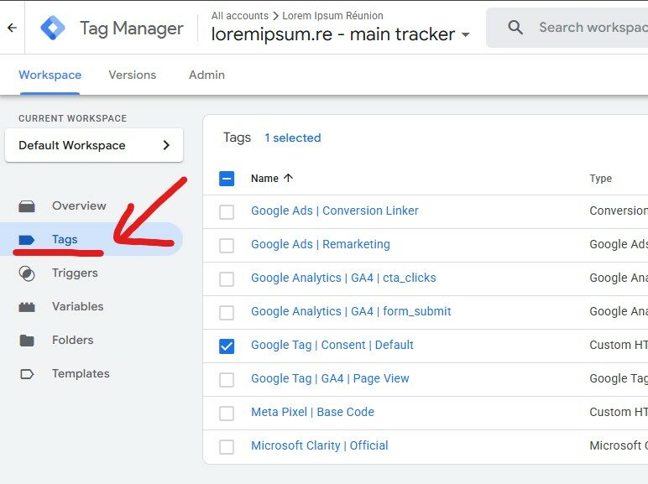Uncheck the Consent Default tag checkbox
This screenshot has width=648, height=484.
(227, 346)
